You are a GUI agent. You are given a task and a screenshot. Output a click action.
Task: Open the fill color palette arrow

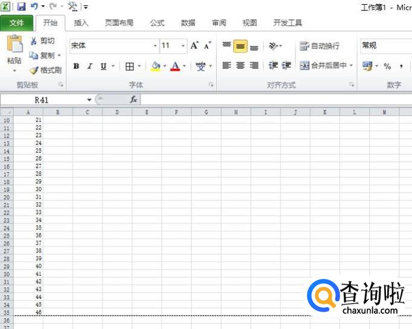[165, 66]
